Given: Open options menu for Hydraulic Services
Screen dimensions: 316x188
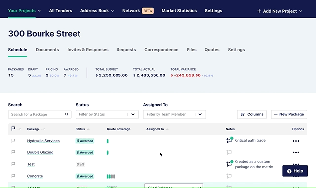Looking at the screenshot, I should 296,141.
